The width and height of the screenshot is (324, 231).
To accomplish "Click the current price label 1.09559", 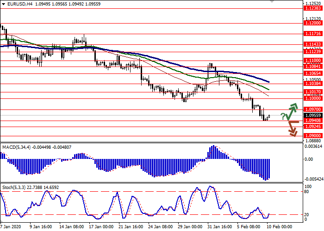I will pyautogui.click(x=313, y=115).
